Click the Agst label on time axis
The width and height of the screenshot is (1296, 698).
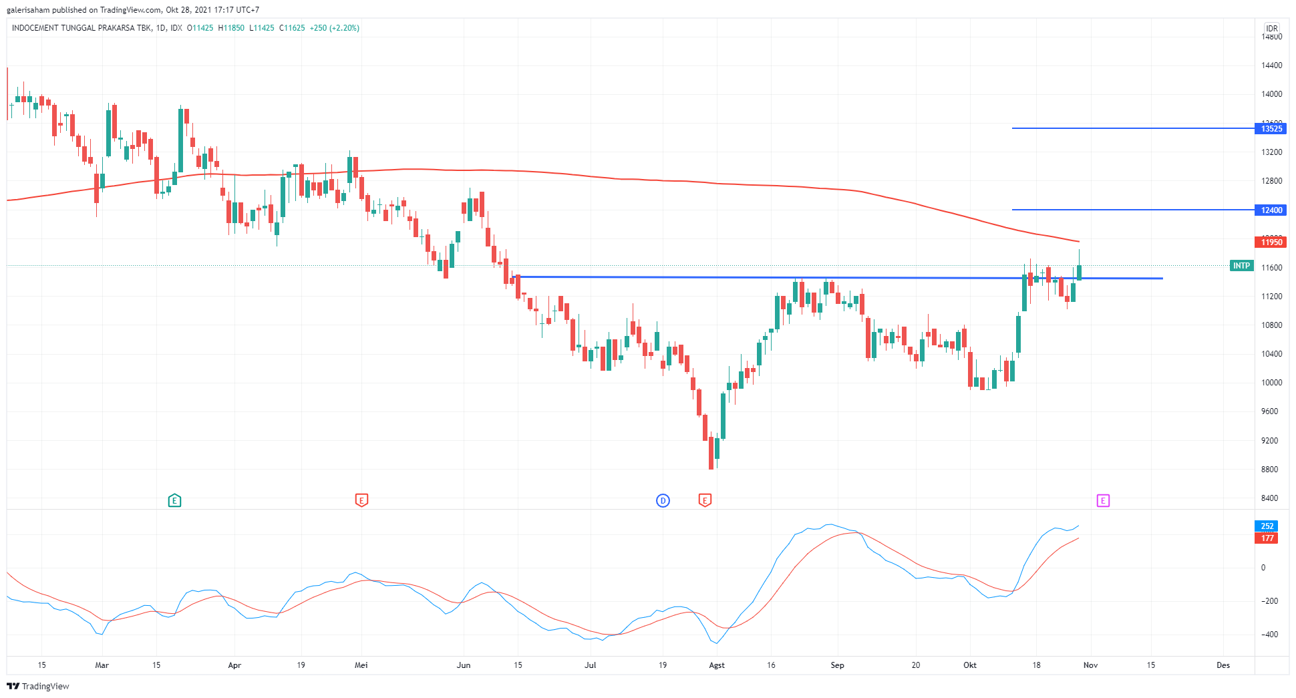click(x=717, y=665)
